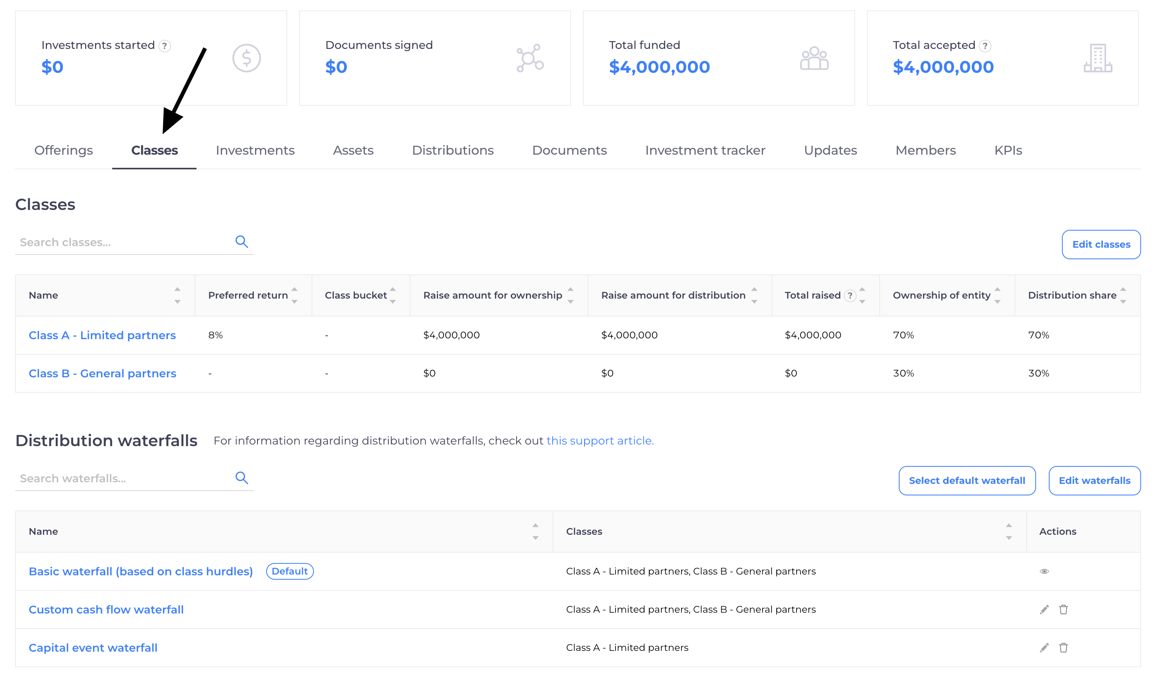Switch to the Distributions tab
The height and width of the screenshot is (695, 1157).
click(x=452, y=150)
